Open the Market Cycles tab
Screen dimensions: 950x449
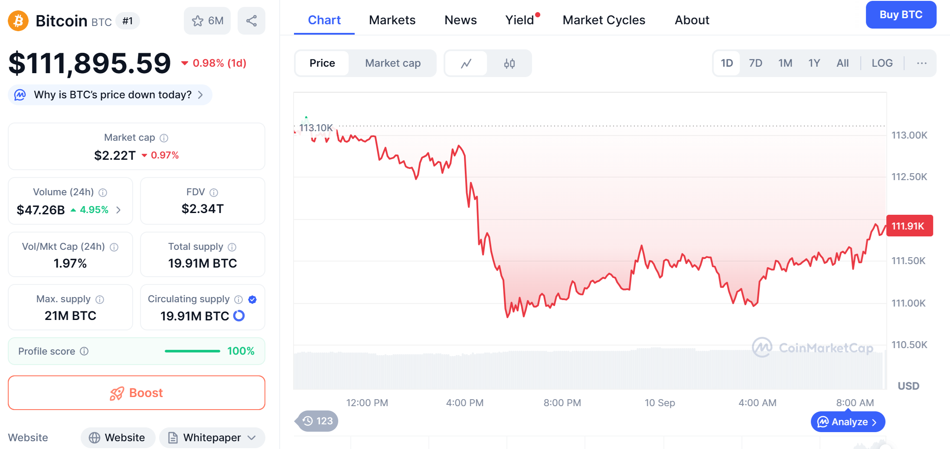tap(604, 20)
